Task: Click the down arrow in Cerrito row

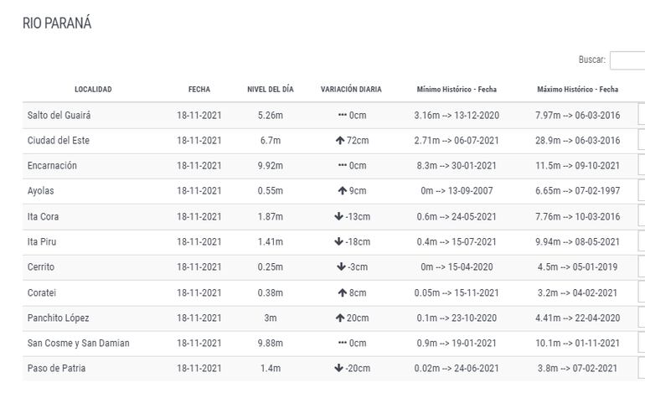Action: (x=342, y=267)
